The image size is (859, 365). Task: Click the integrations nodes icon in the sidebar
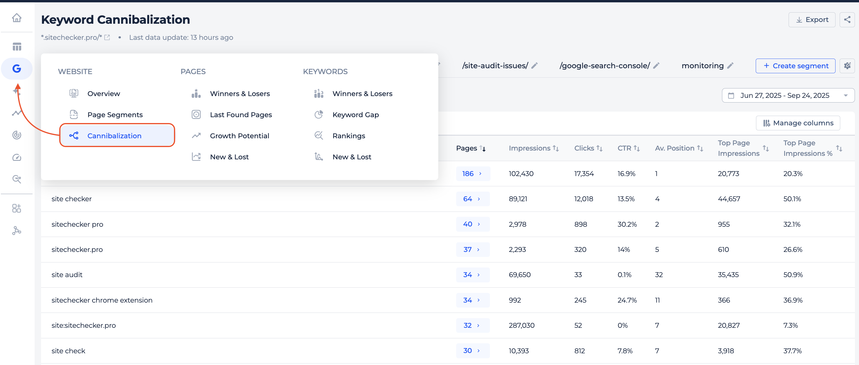[x=17, y=231]
